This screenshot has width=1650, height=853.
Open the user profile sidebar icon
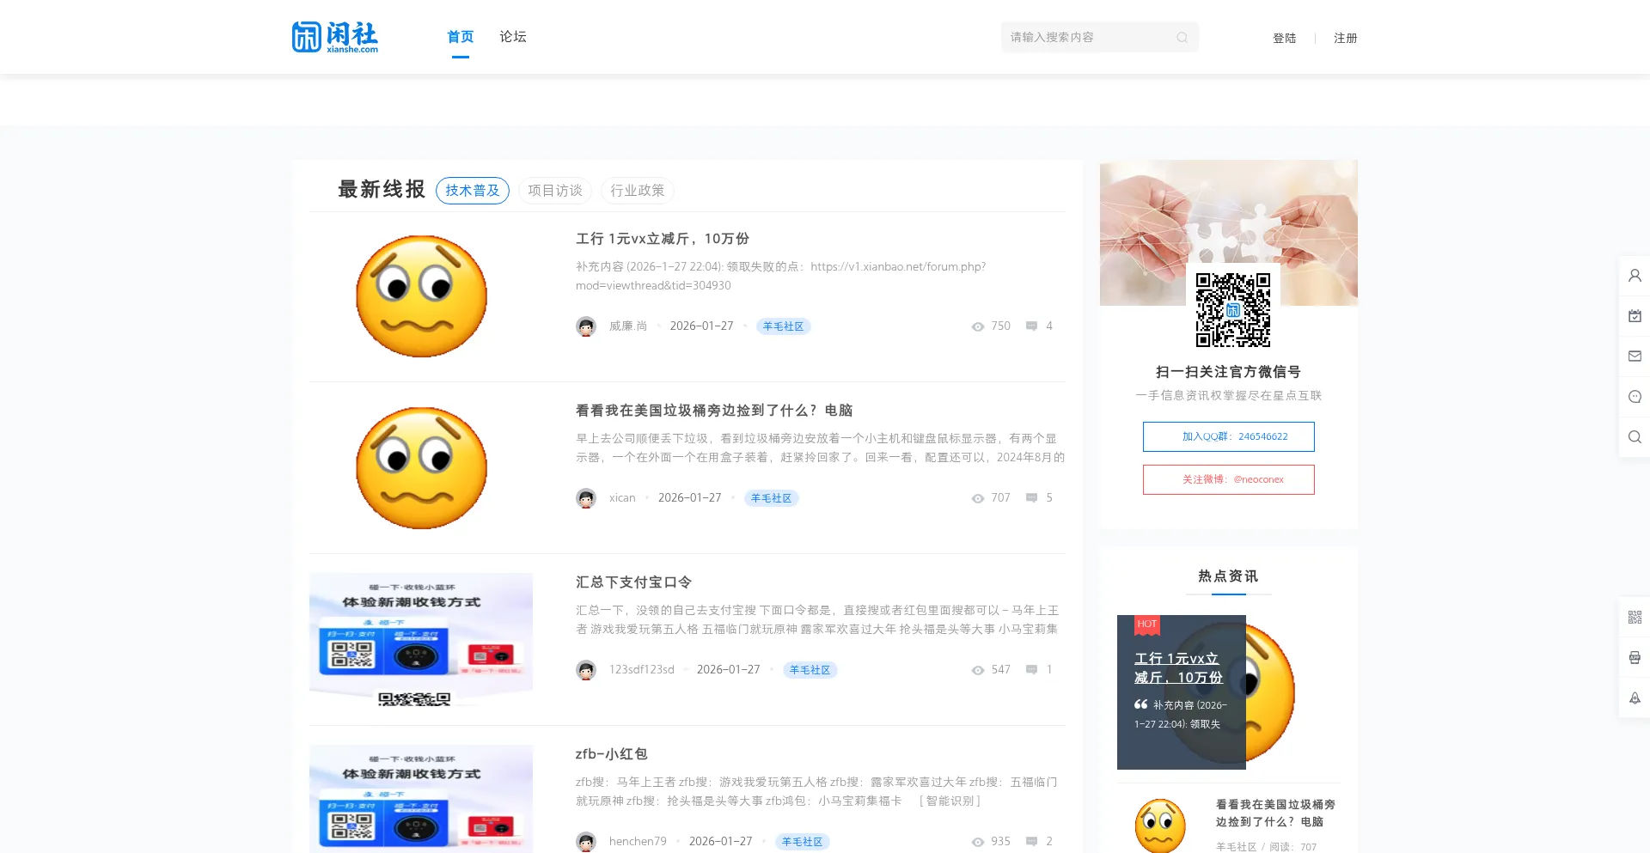1635,276
